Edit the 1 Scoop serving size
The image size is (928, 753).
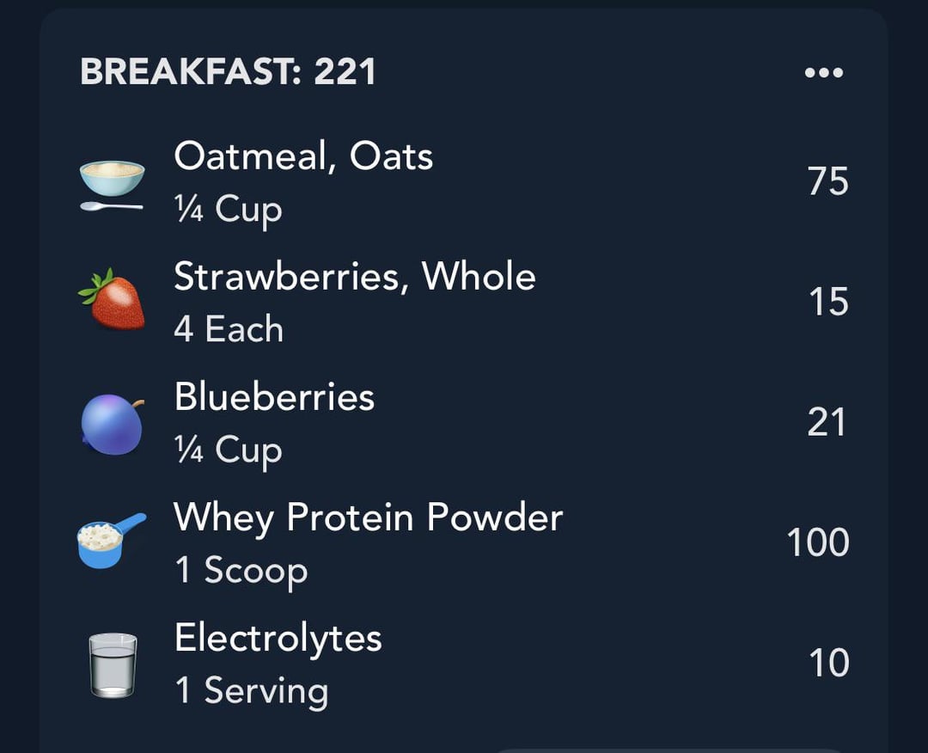pyautogui.click(x=241, y=571)
